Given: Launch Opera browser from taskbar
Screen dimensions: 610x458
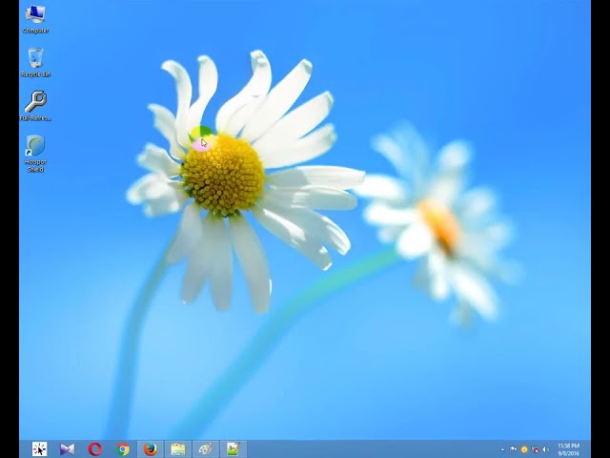Looking at the screenshot, I should click(95, 449).
